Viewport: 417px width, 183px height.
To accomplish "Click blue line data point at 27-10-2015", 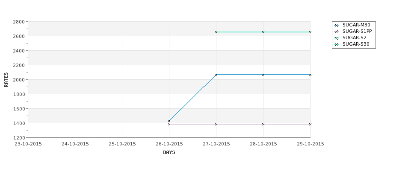I will click(216, 75).
